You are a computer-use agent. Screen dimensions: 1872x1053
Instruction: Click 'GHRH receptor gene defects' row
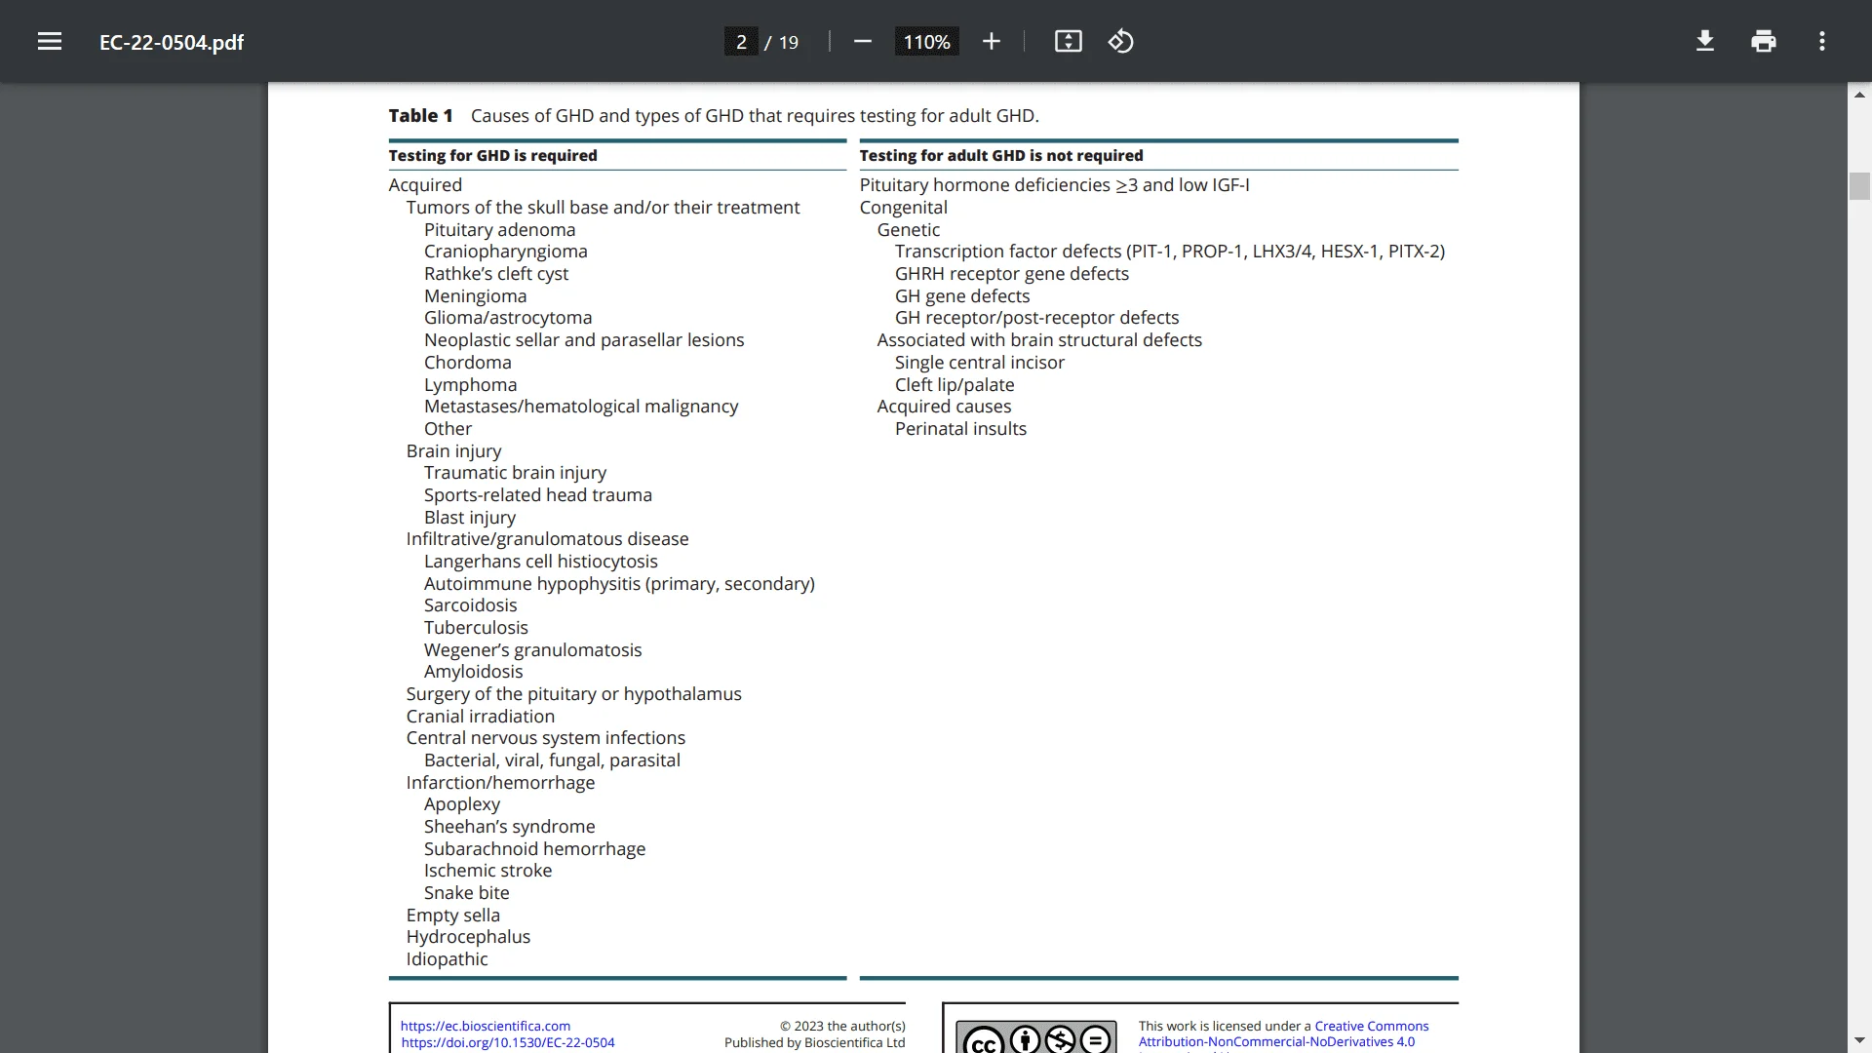(x=1012, y=273)
